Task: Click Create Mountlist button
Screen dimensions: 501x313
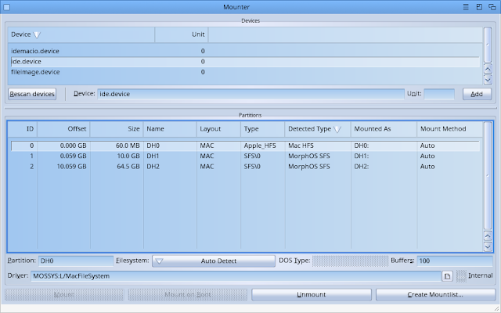Action: coord(435,294)
